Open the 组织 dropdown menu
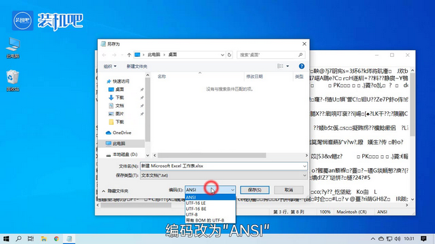This screenshot has height=244, width=435. pos(110,66)
